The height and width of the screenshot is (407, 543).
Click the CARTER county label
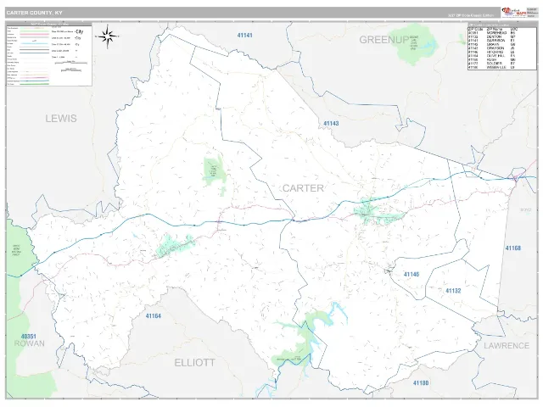(303, 188)
